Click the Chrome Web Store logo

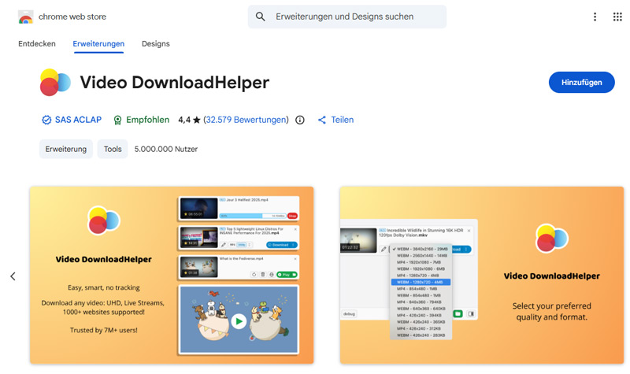(x=25, y=17)
